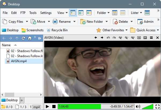Viewport: 161px width, 110px height.
Task: Reset zoom in the viewer
Action: click(133, 38)
